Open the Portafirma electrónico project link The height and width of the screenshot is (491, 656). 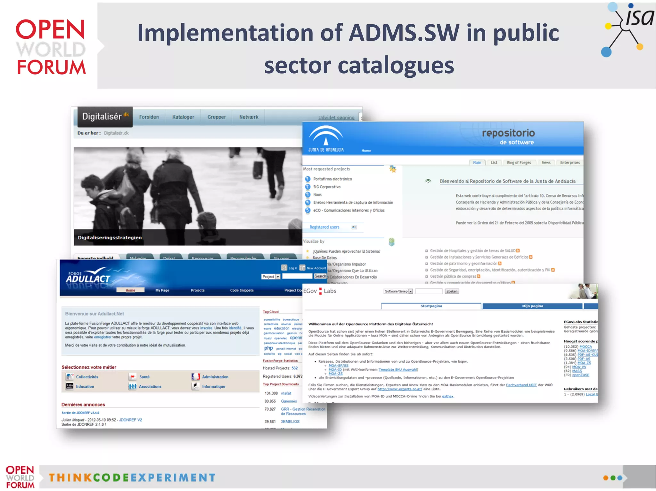[x=332, y=179]
